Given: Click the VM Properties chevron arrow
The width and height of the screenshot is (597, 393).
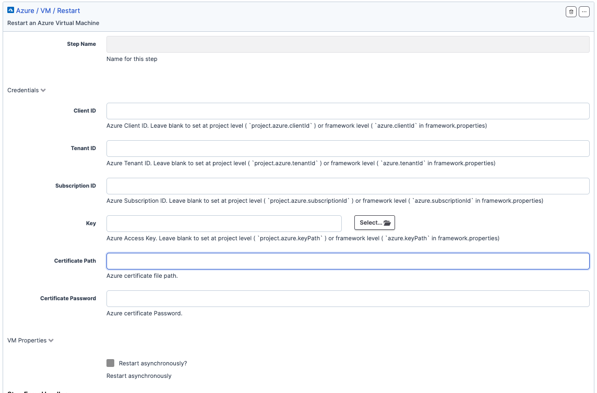Looking at the screenshot, I should 51,340.
